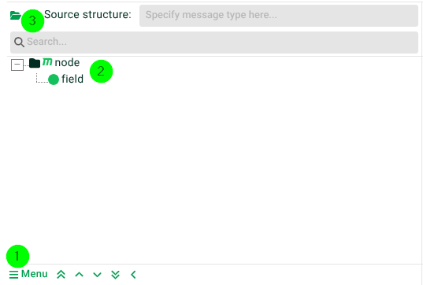Click the single up chevron icon

point(80,275)
